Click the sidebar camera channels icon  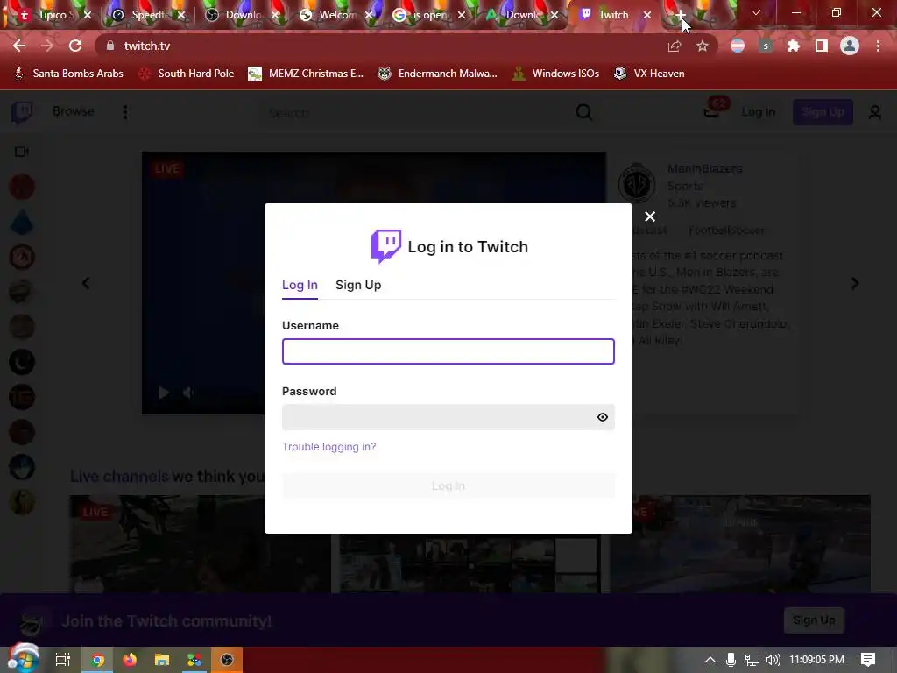22,152
